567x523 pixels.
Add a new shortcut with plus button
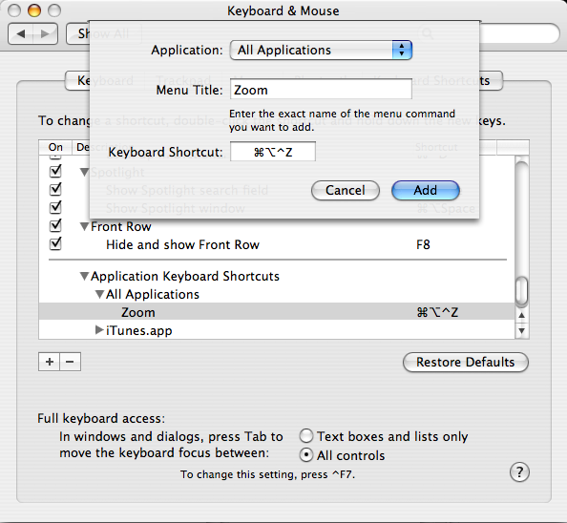coord(50,362)
